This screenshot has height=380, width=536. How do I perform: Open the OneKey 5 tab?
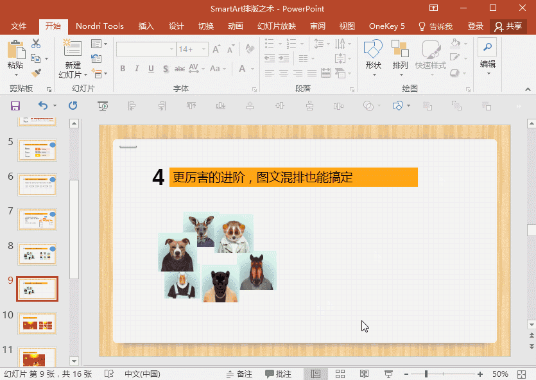386,26
